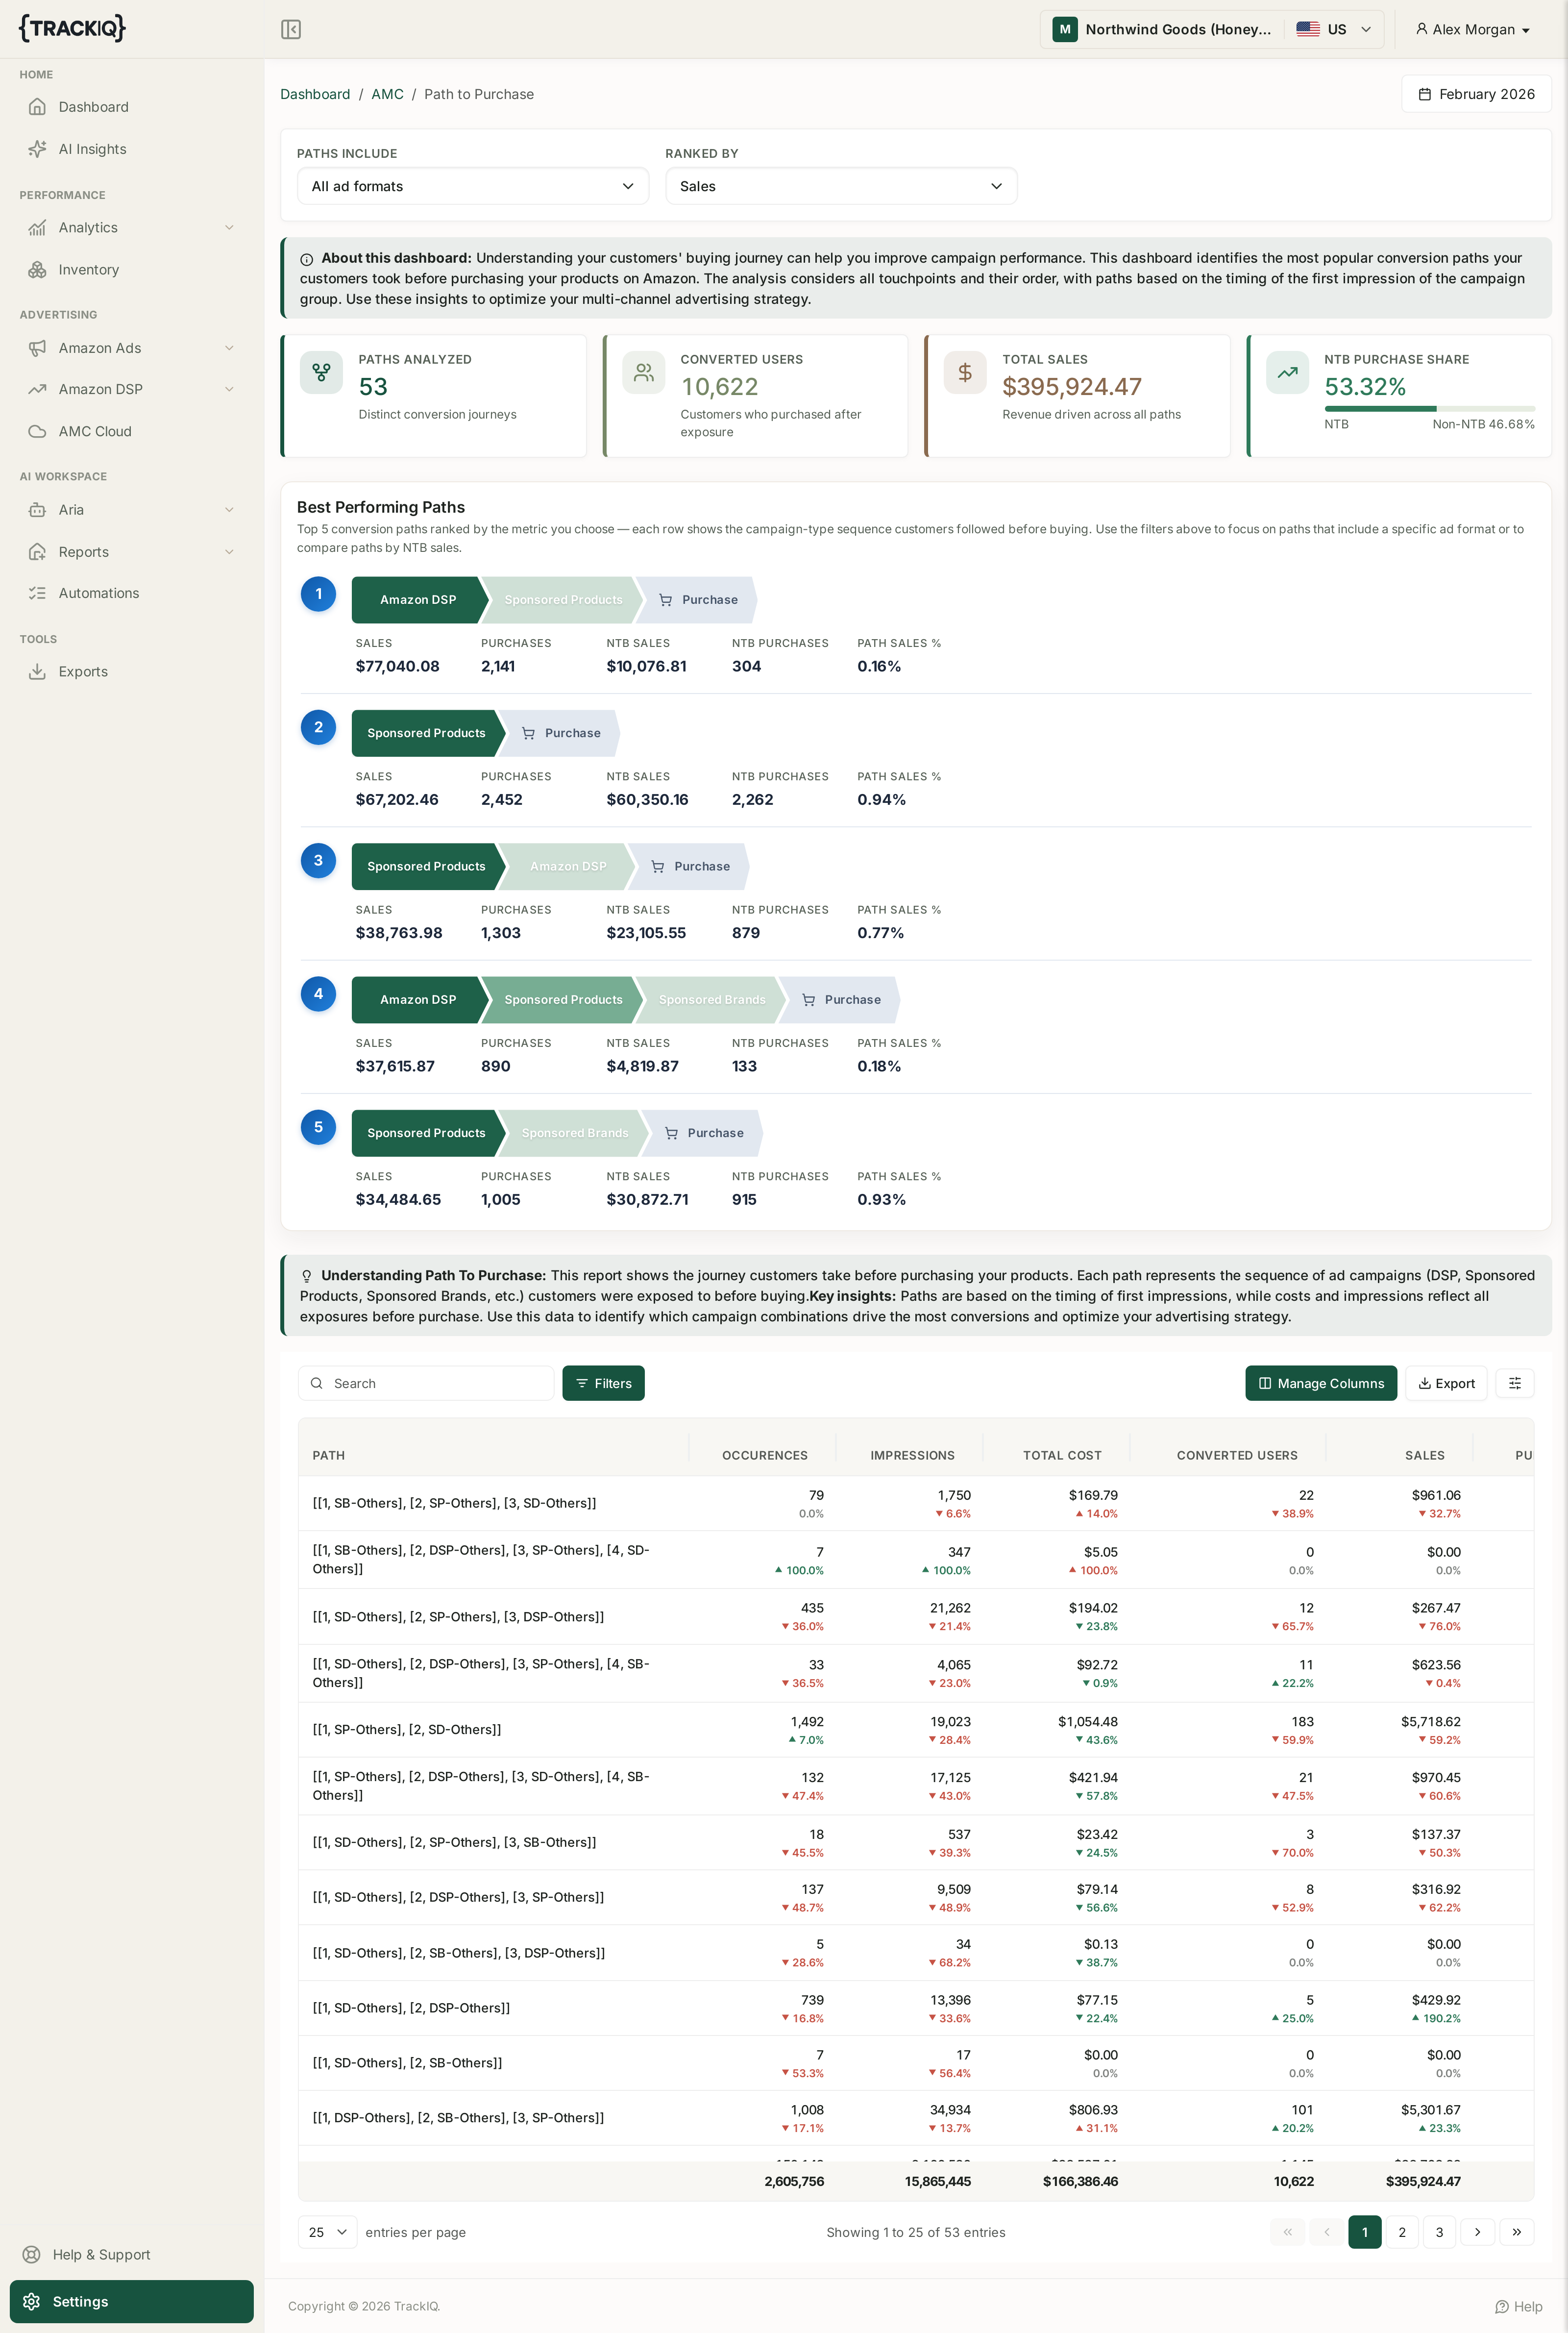Sort by the Occurences column header
The width and height of the screenshot is (1568, 2333).
coord(764,1455)
